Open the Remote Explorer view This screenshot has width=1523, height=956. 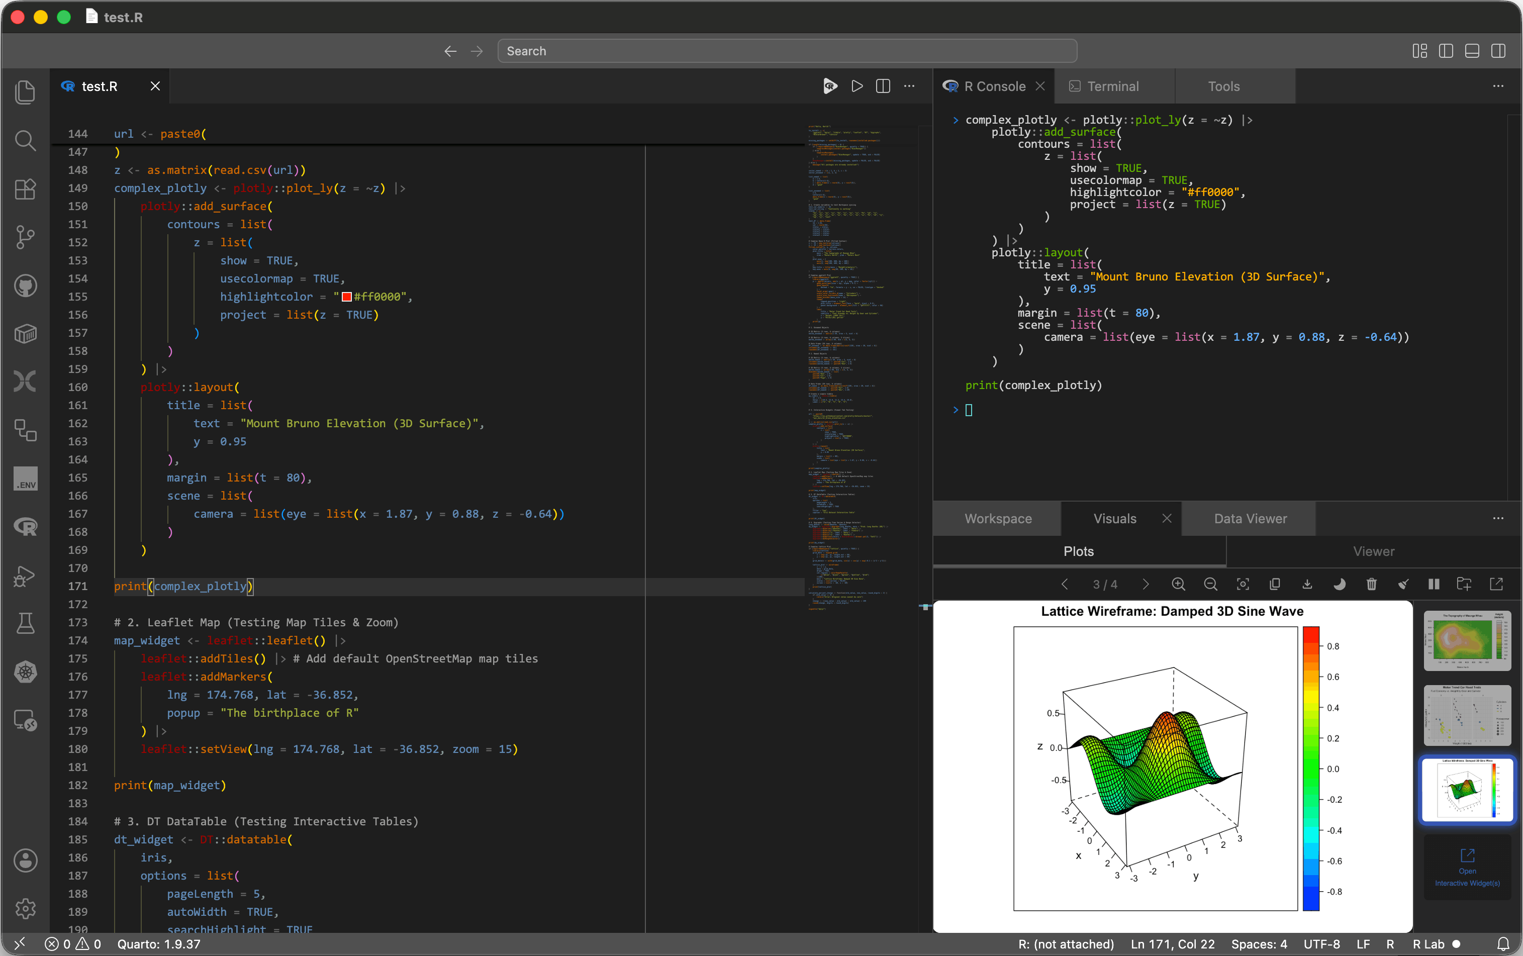point(25,720)
